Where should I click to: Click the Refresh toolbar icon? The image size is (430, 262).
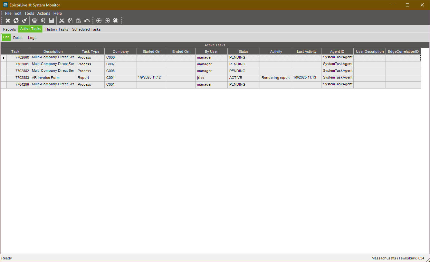(x=16, y=21)
